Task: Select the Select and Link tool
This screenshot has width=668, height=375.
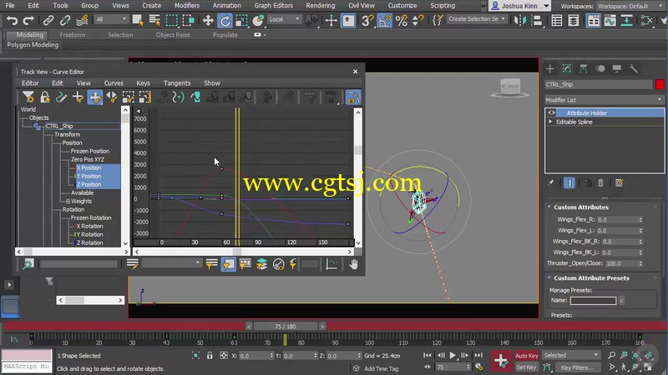Action: (x=48, y=20)
